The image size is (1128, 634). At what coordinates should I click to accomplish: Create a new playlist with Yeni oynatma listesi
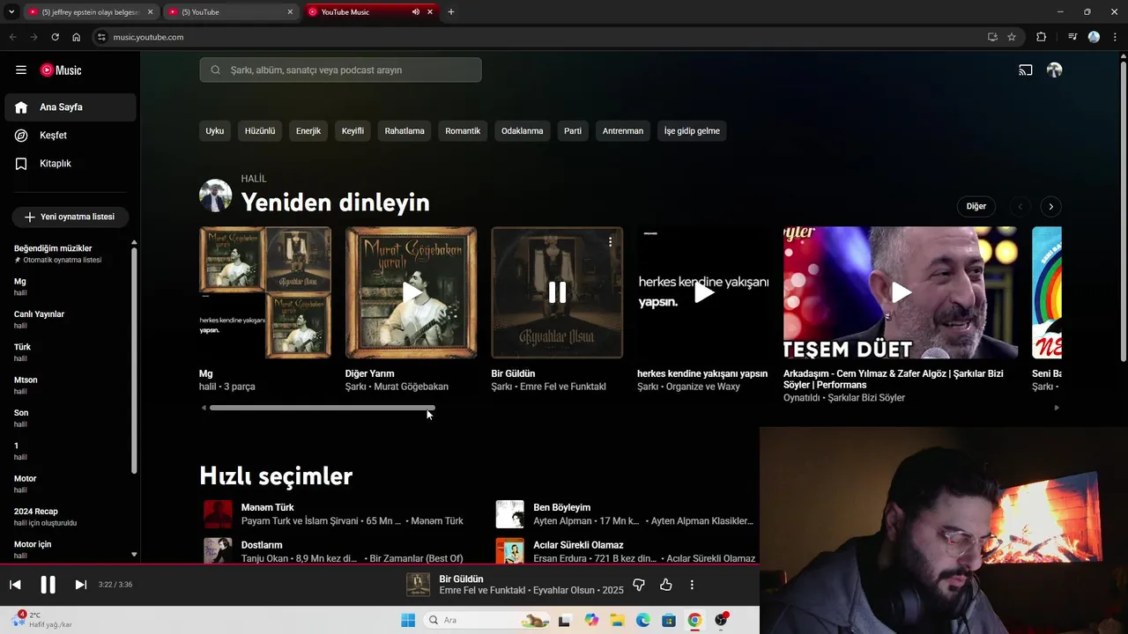[x=70, y=217]
